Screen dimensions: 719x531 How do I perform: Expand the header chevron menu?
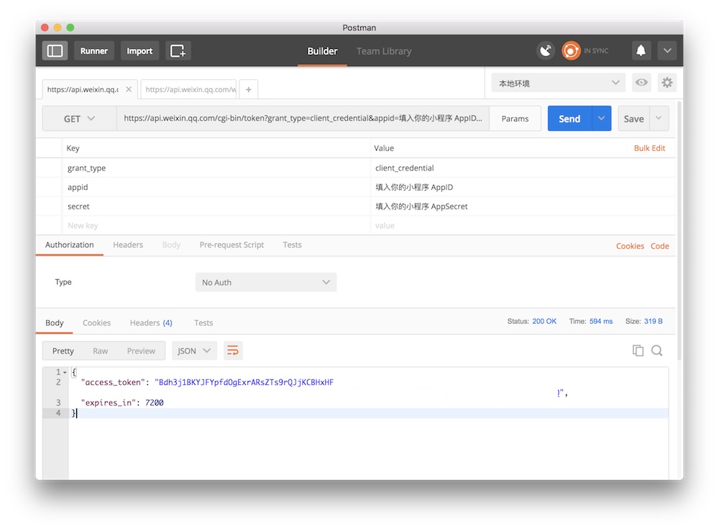click(667, 50)
